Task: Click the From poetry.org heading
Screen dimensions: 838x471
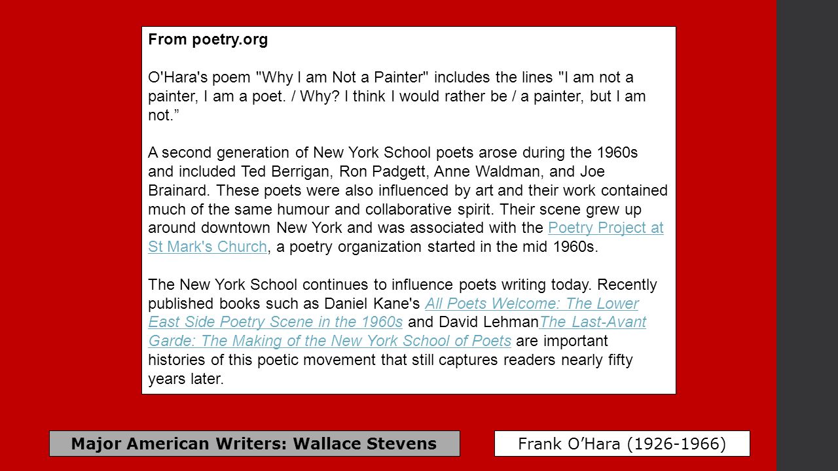Action: tap(208, 39)
